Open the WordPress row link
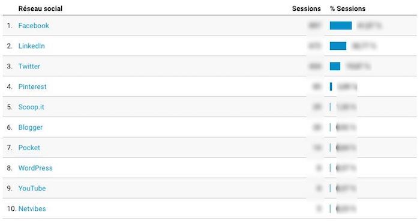The width and height of the screenshot is (420, 221). pos(35,168)
